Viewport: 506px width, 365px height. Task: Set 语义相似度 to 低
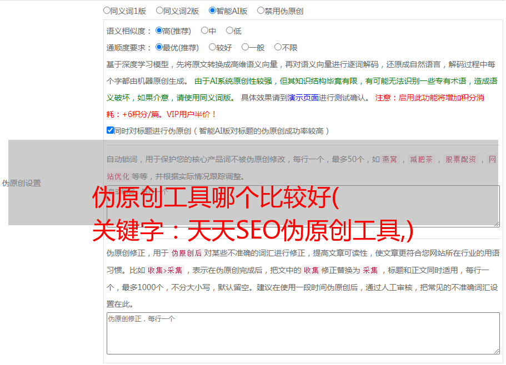point(229,31)
